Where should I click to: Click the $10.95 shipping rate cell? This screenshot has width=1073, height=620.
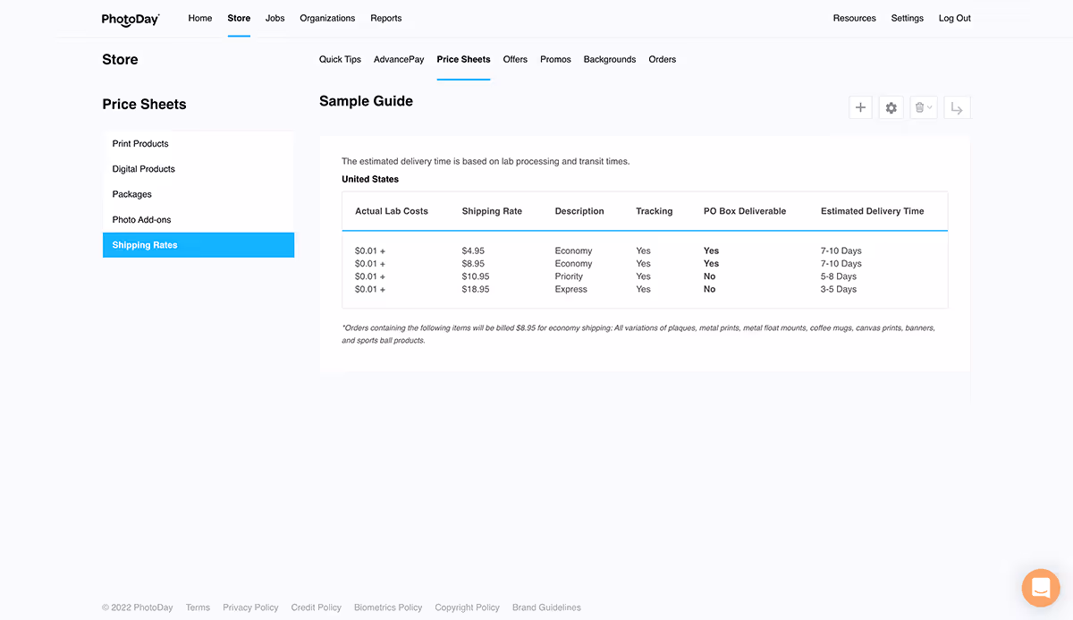click(x=476, y=276)
